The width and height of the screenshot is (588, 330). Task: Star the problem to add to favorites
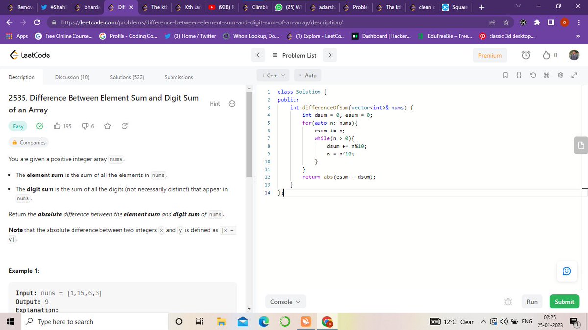click(x=108, y=126)
